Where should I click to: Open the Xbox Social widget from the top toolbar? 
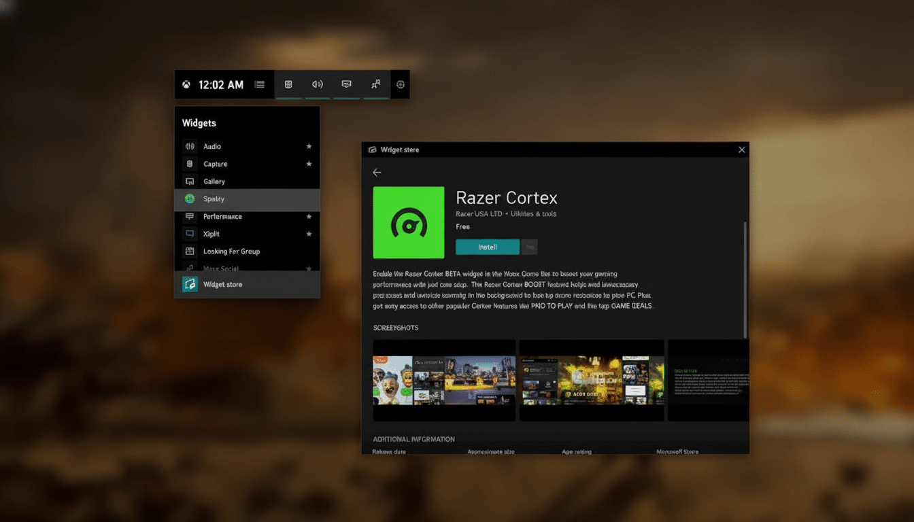(x=375, y=84)
